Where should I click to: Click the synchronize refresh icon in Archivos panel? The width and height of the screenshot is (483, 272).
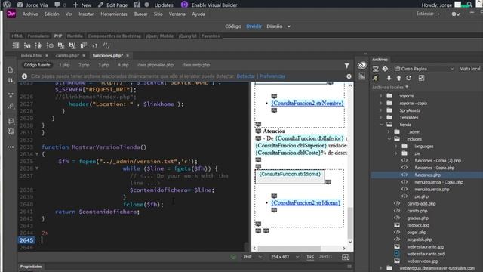(408, 78)
